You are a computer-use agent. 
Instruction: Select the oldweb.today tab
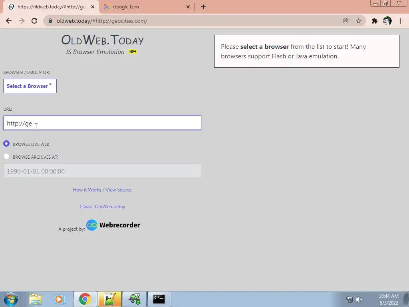coord(51,7)
